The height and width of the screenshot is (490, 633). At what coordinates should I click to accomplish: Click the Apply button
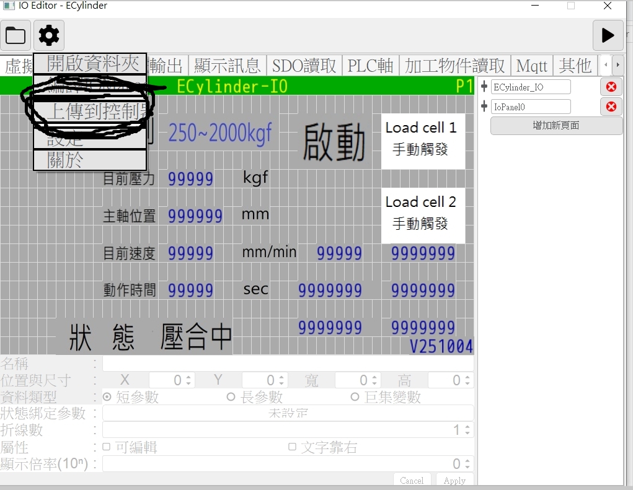454,481
